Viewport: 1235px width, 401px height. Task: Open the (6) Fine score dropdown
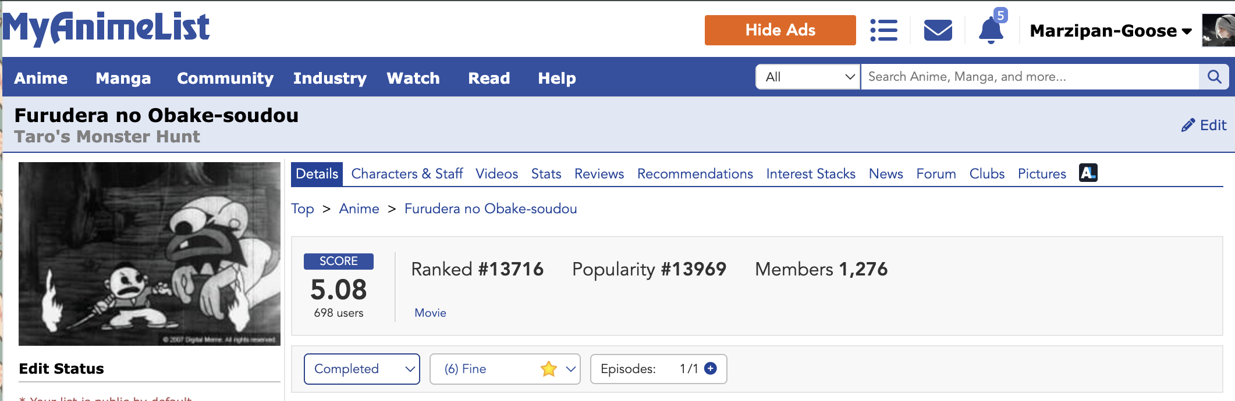505,369
